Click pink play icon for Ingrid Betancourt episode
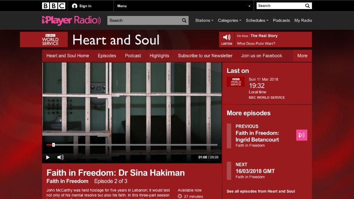This screenshot has width=354, height=199. tap(302, 135)
